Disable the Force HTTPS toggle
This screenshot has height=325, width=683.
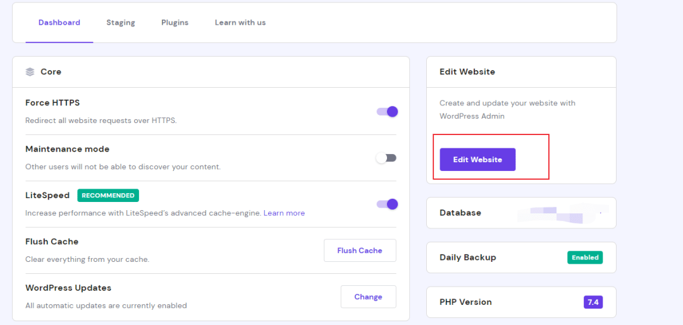[x=386, y=112]
